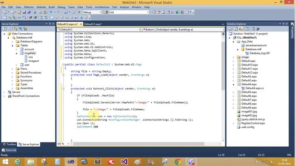
Task: Open the Error List panel
Action: pos(9,150)
